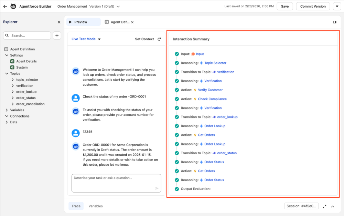The height and width of the screenshot is (216, 344).
Task: Click the Agentforce Builder robot logo icon
Action: (13, 6)
